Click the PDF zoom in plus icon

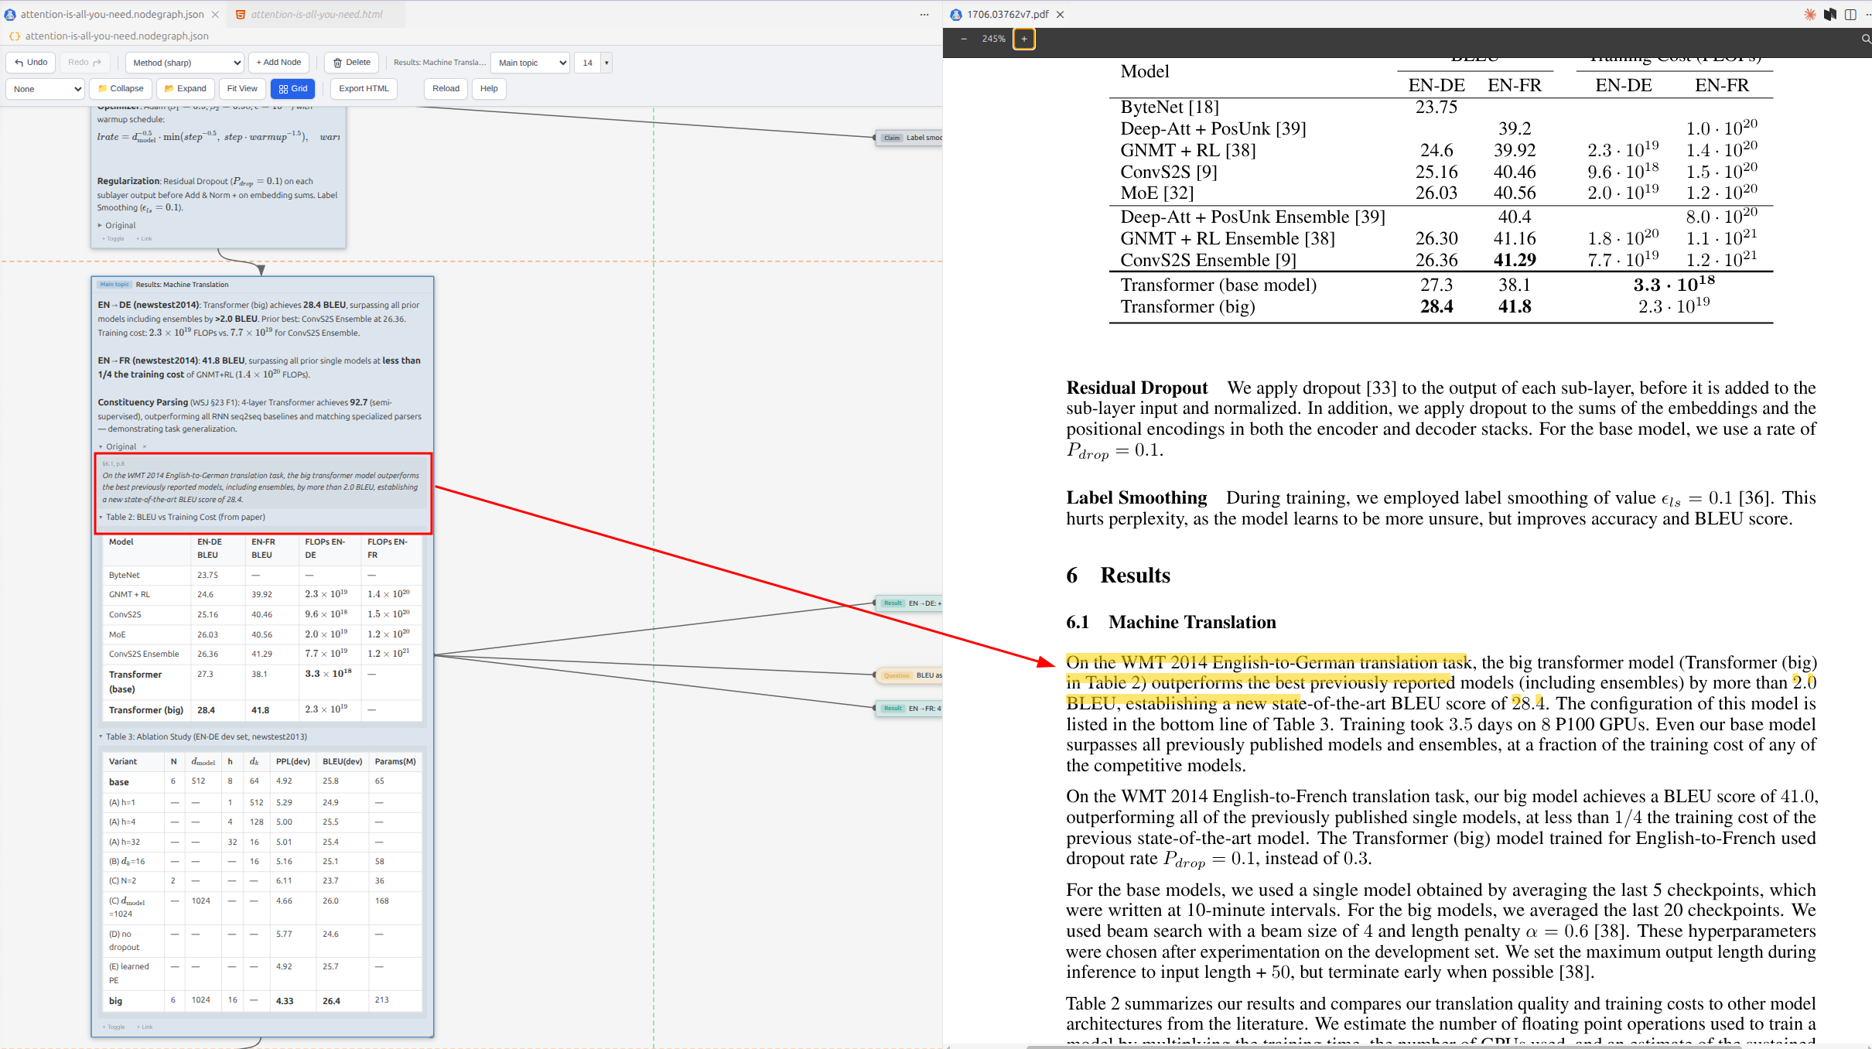[x=1024, y=39]
